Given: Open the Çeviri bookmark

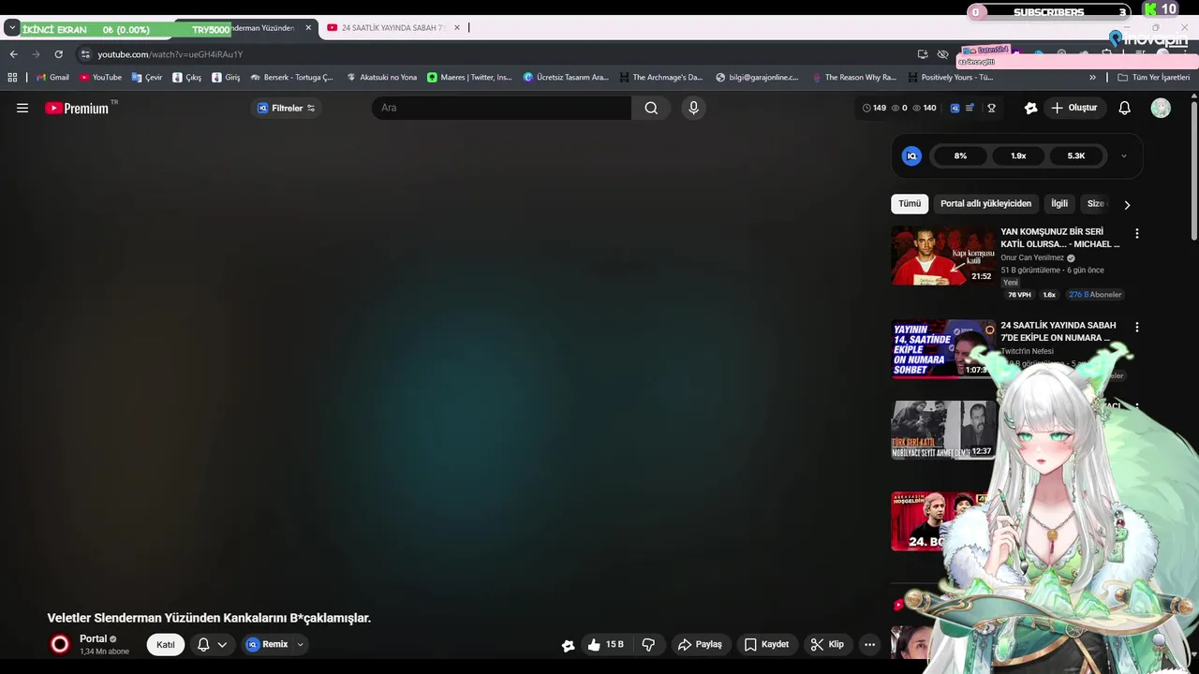Looking at the screenshot, I should tap(147, 78).
